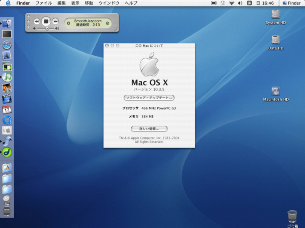
Task: Launch Terminal from the Dock
Action: click(x=7, y=34)
